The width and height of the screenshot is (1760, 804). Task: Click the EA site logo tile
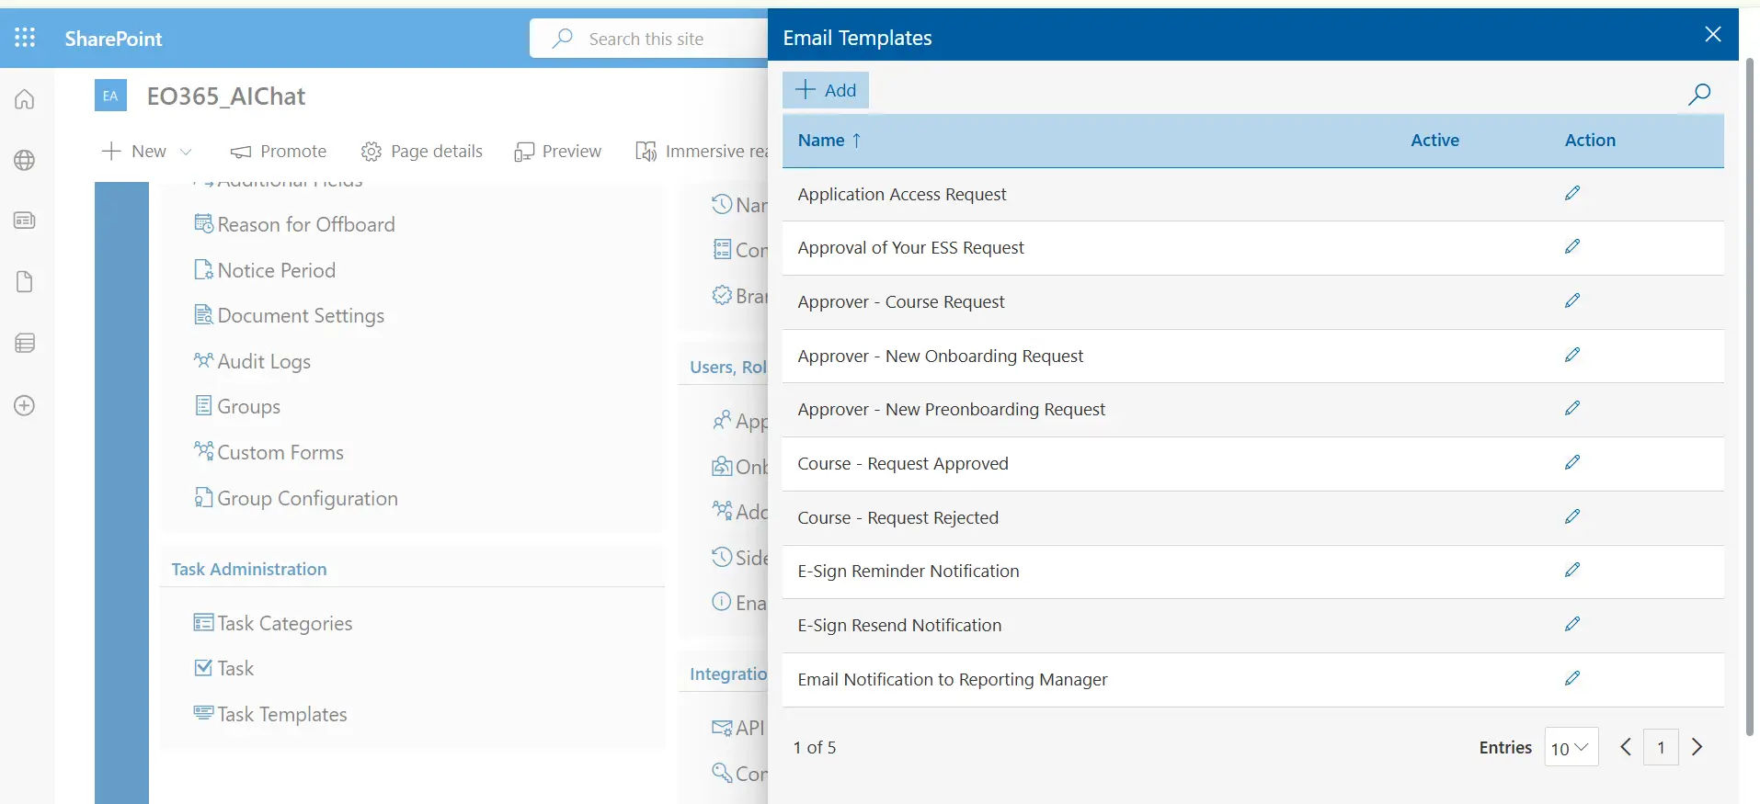pos(110,96)
